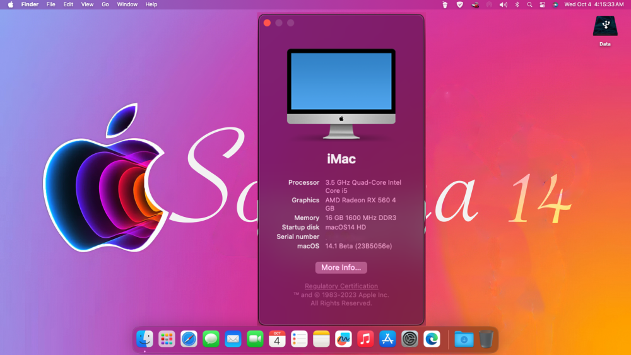This screenshot has width=631, height=355.
Task: Open the Edit menu
Action: (68, 4)
